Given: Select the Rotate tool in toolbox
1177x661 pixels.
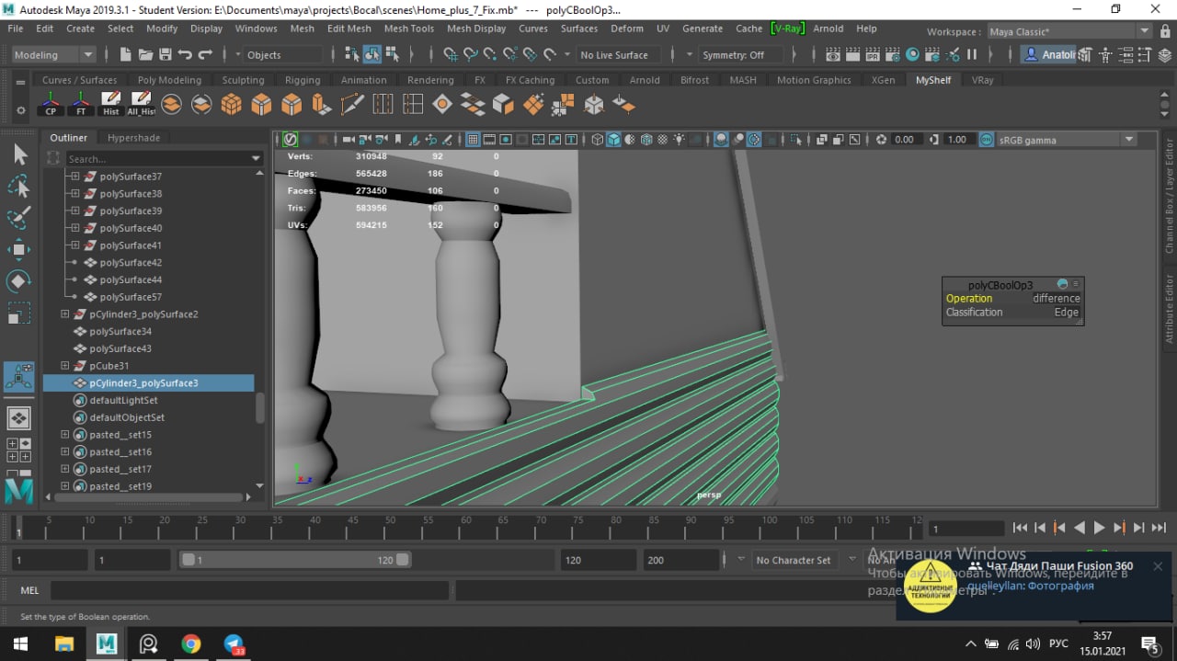Looking at the screenshot, I should pyautogui.click(x=19, y=281).
